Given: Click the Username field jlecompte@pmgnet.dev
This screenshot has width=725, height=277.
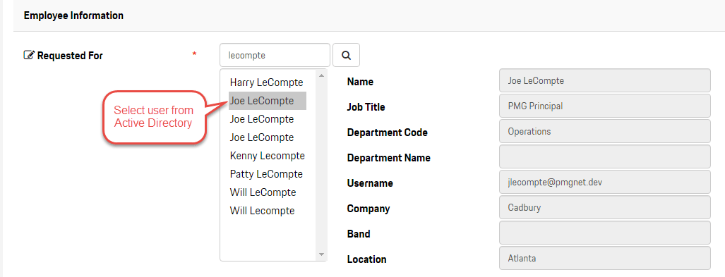Looking at the screenshot, I should [605, 182].
